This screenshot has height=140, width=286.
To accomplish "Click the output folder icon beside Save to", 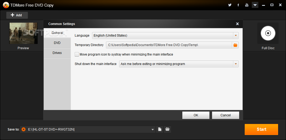I will click(167, 129).
